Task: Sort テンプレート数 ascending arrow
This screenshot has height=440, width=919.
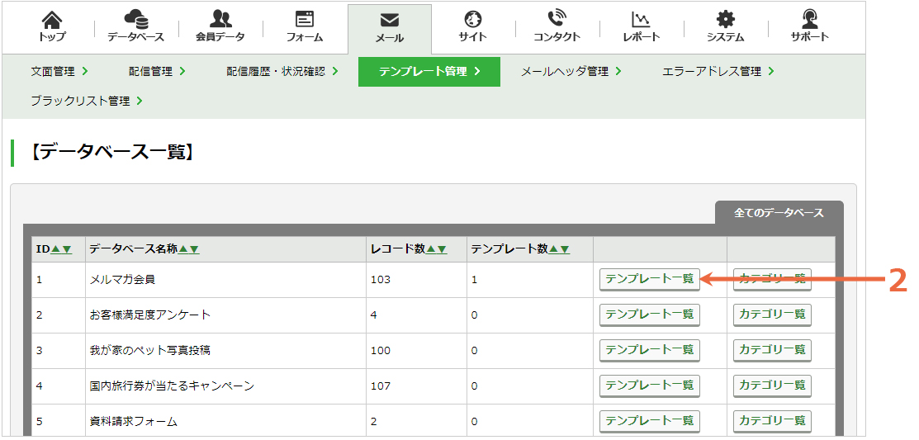Action: tap(553, 249)
